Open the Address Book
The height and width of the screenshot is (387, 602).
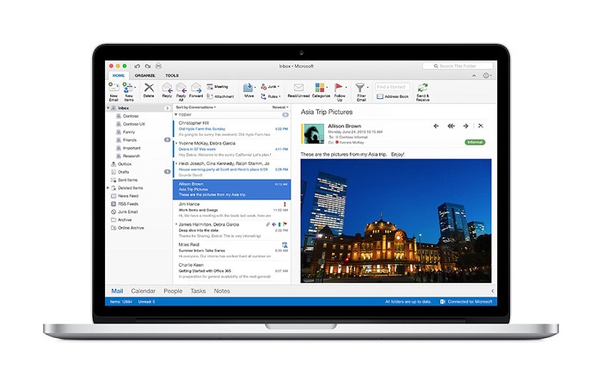[392, 96]
